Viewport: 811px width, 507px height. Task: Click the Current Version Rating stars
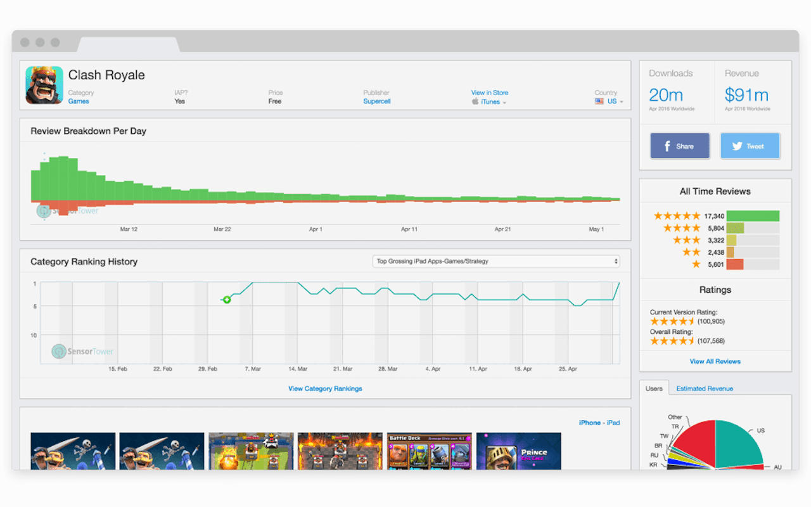click(x=672, y=321)
